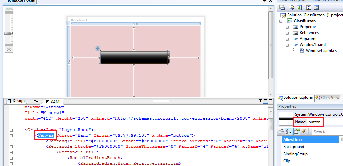Collapse the GlassButton project node
This screenshot has width=343, height=166.
click(281, 21)
